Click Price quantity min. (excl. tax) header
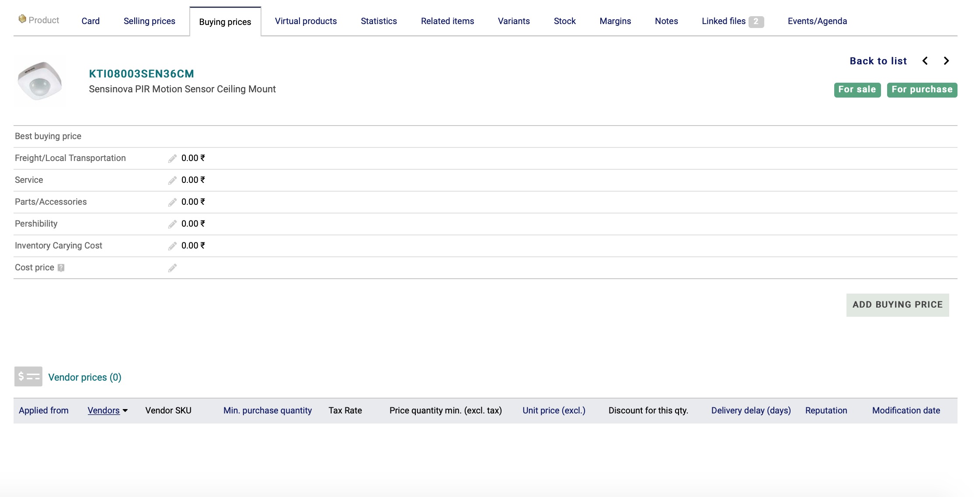Viewport: 975px width, 497px height. [446, 410]
